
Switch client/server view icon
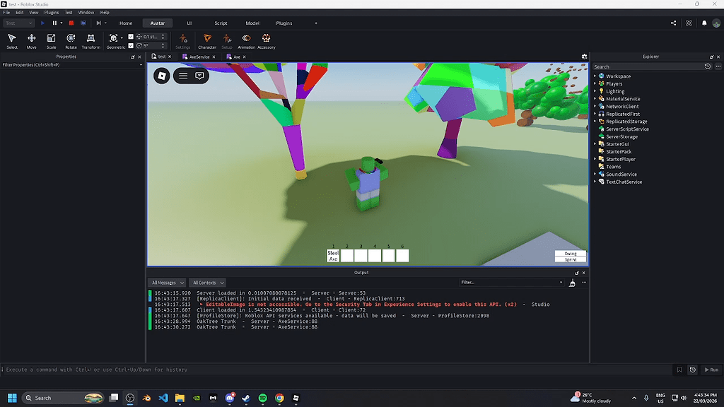point(83,23)
